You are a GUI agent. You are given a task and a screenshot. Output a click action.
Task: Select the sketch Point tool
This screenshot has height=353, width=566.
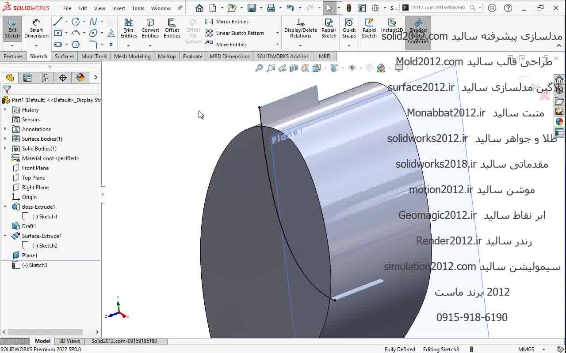pyautogui.click(x=111, y=45)
